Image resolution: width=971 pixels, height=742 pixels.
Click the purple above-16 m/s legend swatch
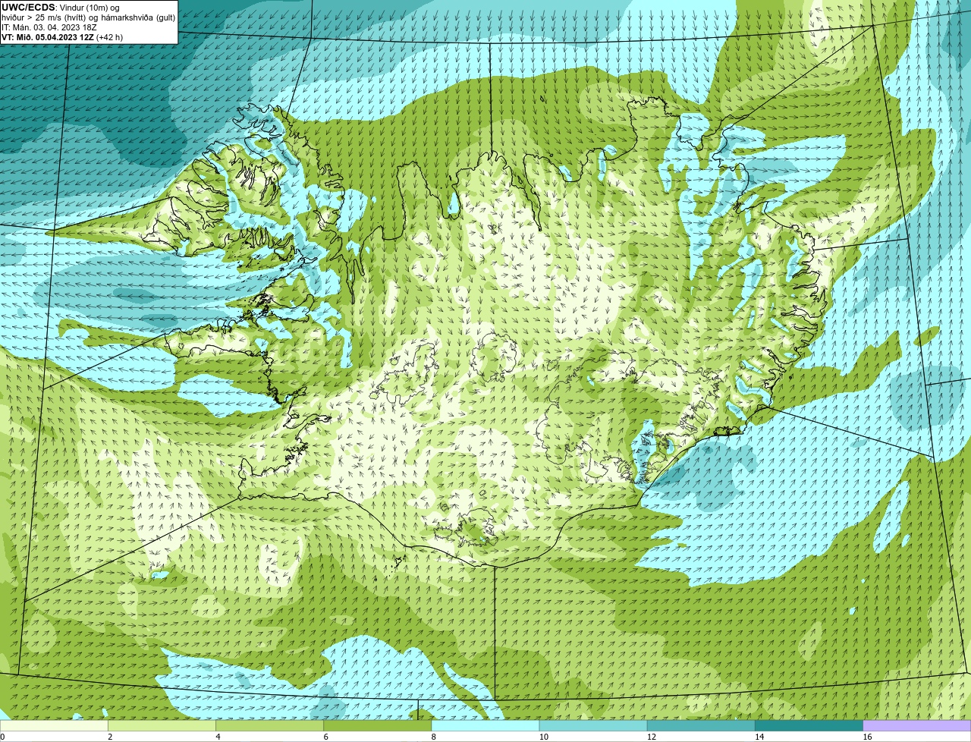click(917, 725)
